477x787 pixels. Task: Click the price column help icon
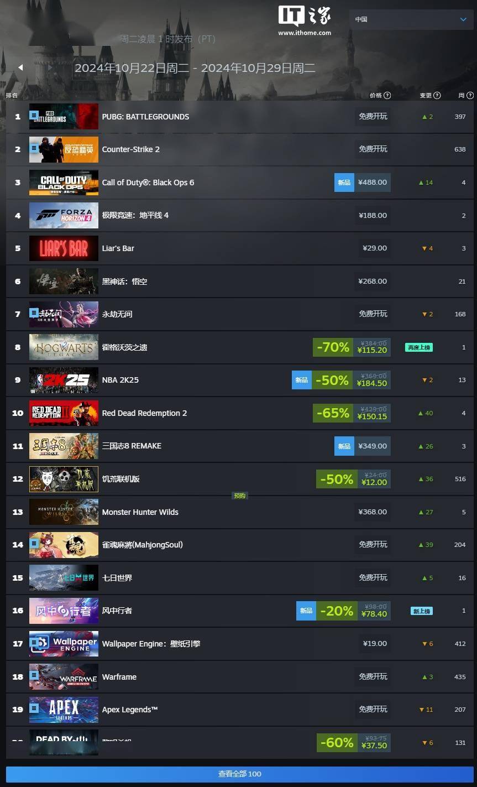pos(387,96)
